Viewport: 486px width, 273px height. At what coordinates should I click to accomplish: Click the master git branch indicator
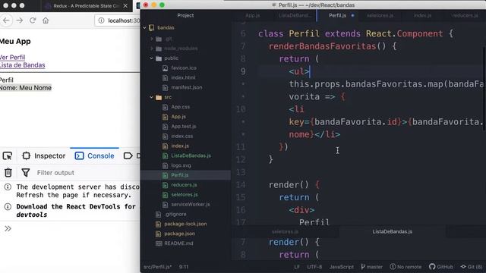[x=371, y=267]
